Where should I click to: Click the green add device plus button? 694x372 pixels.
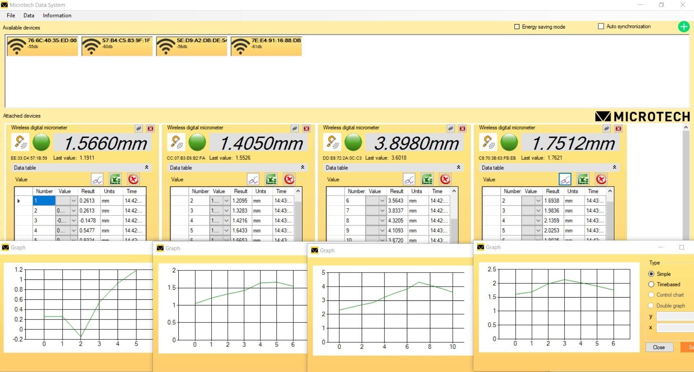684,27
